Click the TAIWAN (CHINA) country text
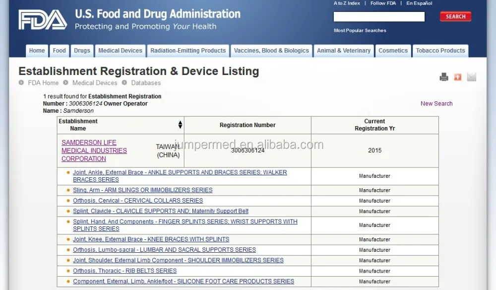 click(x=168, y=151)
